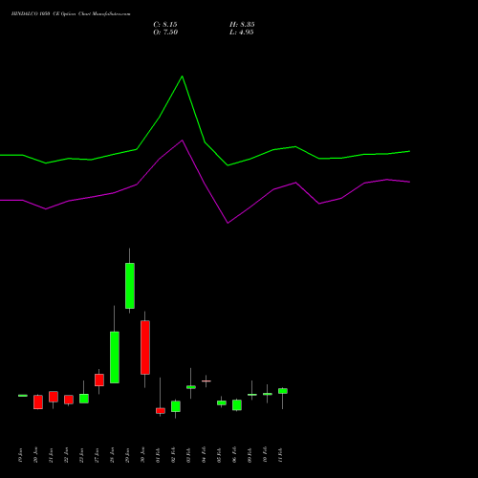This screenshot has width=478, height=478.
Task: Click the high value H: 8.35
Action: coord(242,25)
